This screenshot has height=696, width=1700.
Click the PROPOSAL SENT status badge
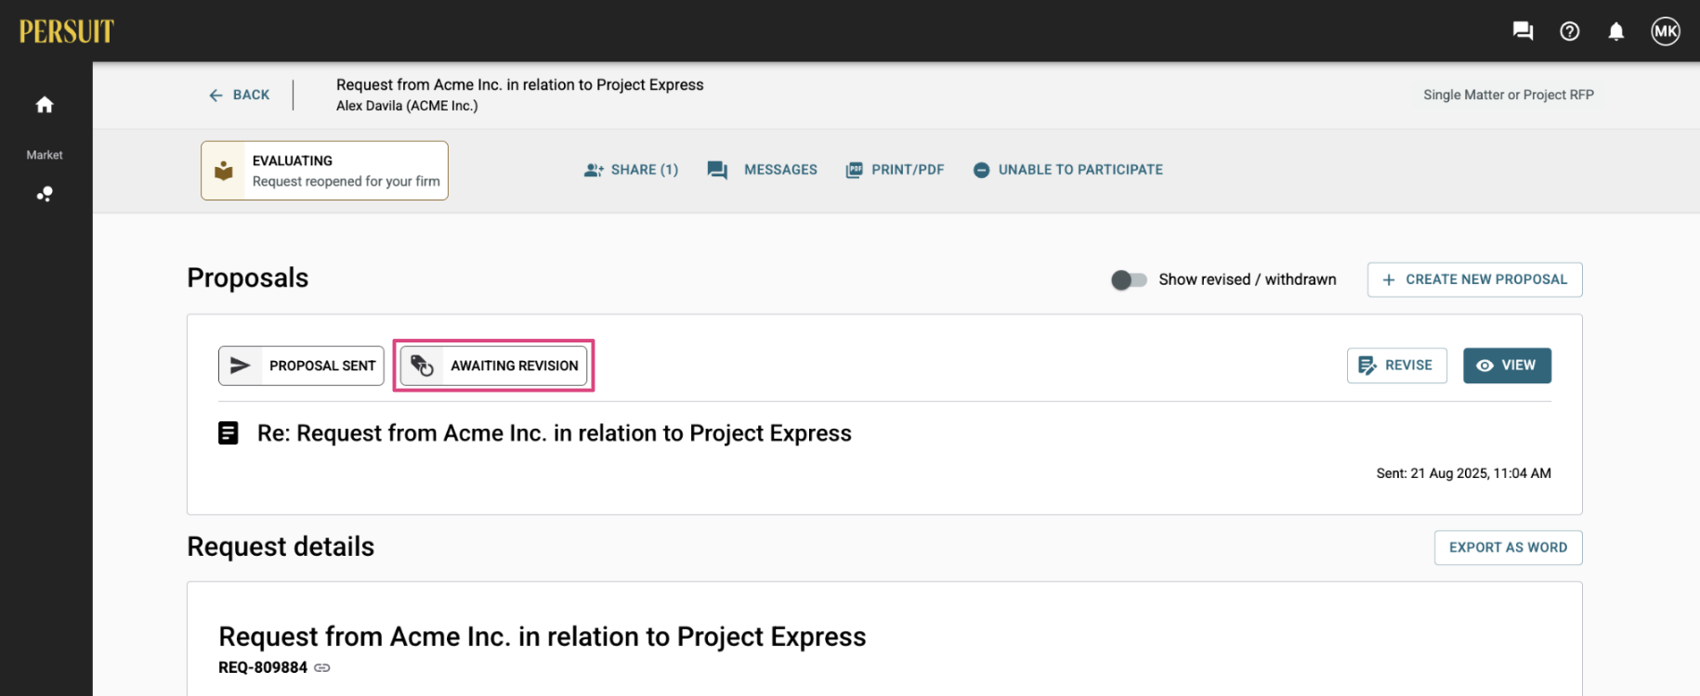[x=301, y=366]
